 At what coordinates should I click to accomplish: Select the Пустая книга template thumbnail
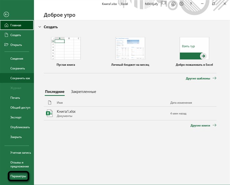66,48
